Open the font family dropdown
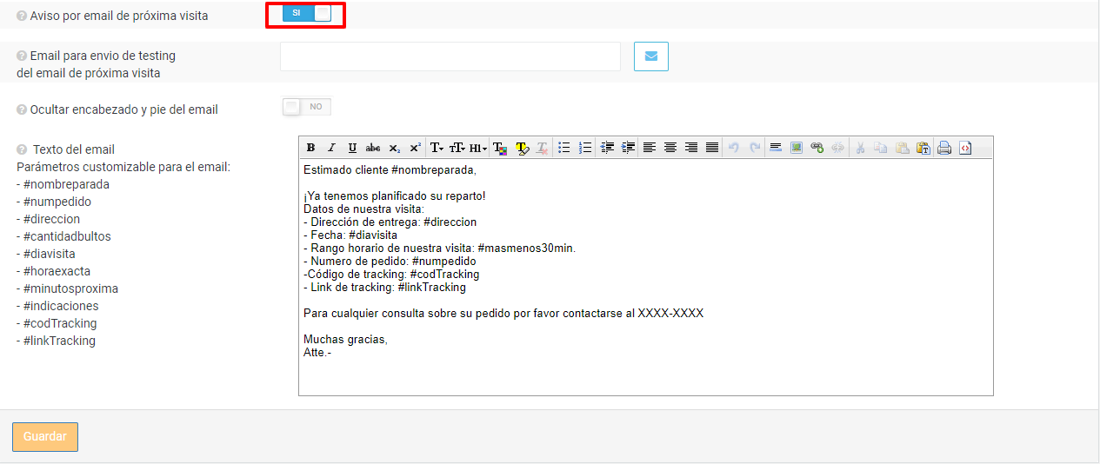The height and width of the screenshot is (464, 1100). coord(437,148)
